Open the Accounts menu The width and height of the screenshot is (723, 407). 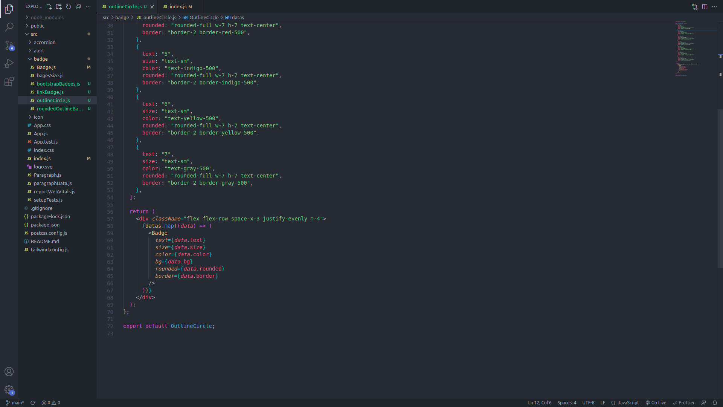click(x=9, y=372)
